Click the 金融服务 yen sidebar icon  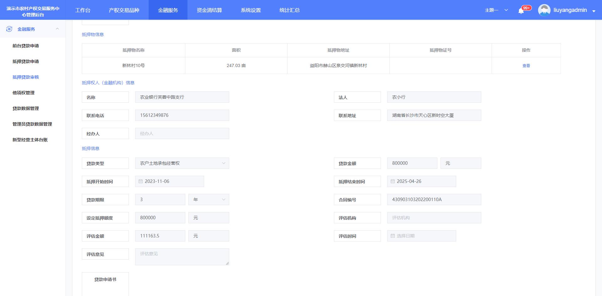pos(9,29)
